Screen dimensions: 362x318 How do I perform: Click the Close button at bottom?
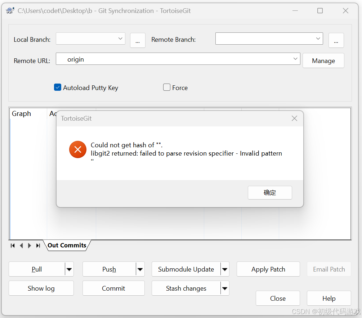278,299
